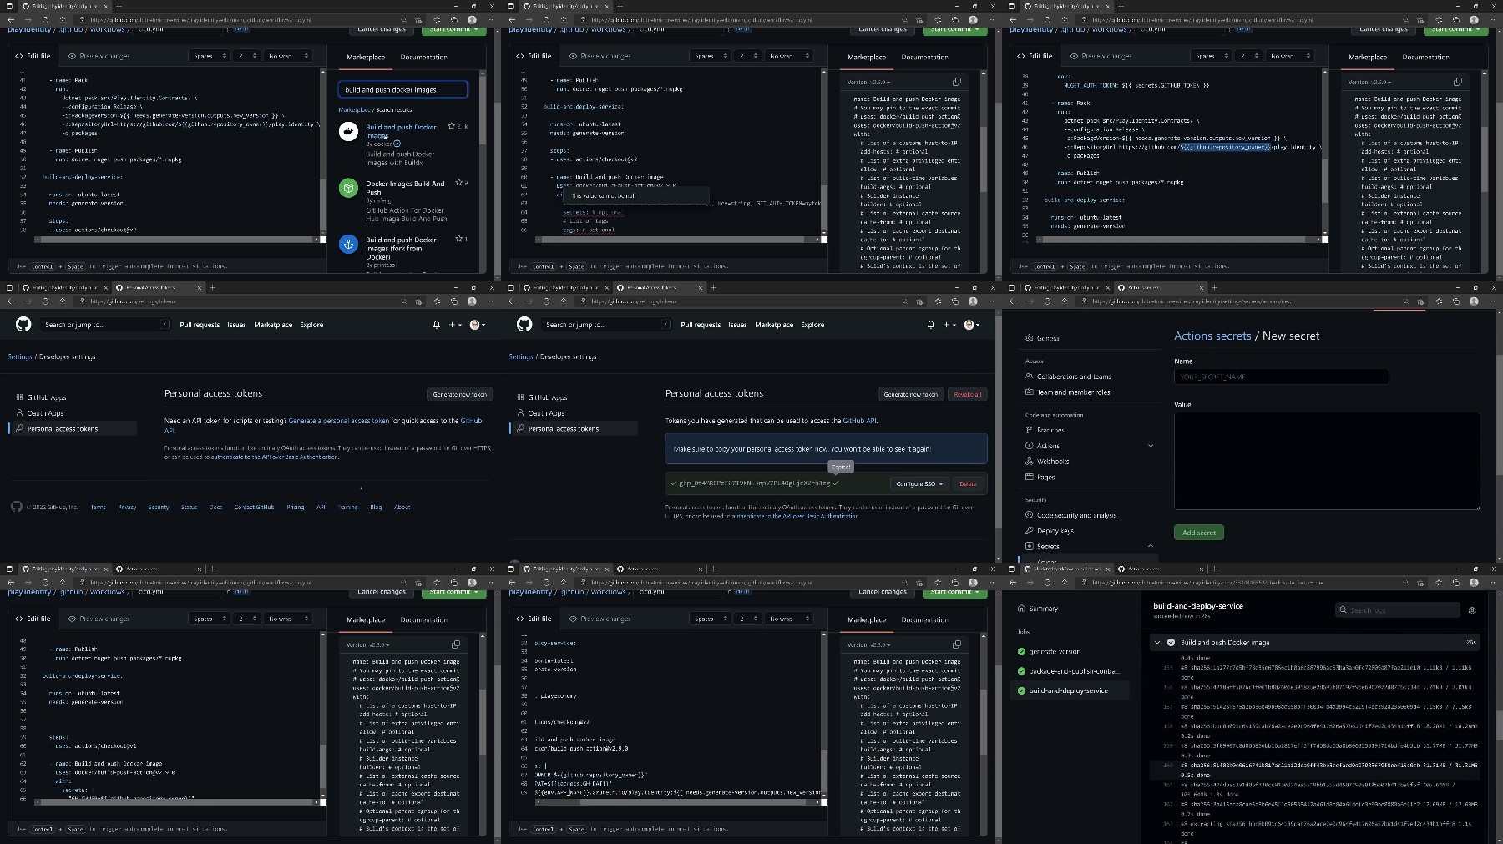Click green cube icon for Docker Images Build And Push
This screenshot has width=1503, height=844.
pyautogui.click(x=348, y=188)
